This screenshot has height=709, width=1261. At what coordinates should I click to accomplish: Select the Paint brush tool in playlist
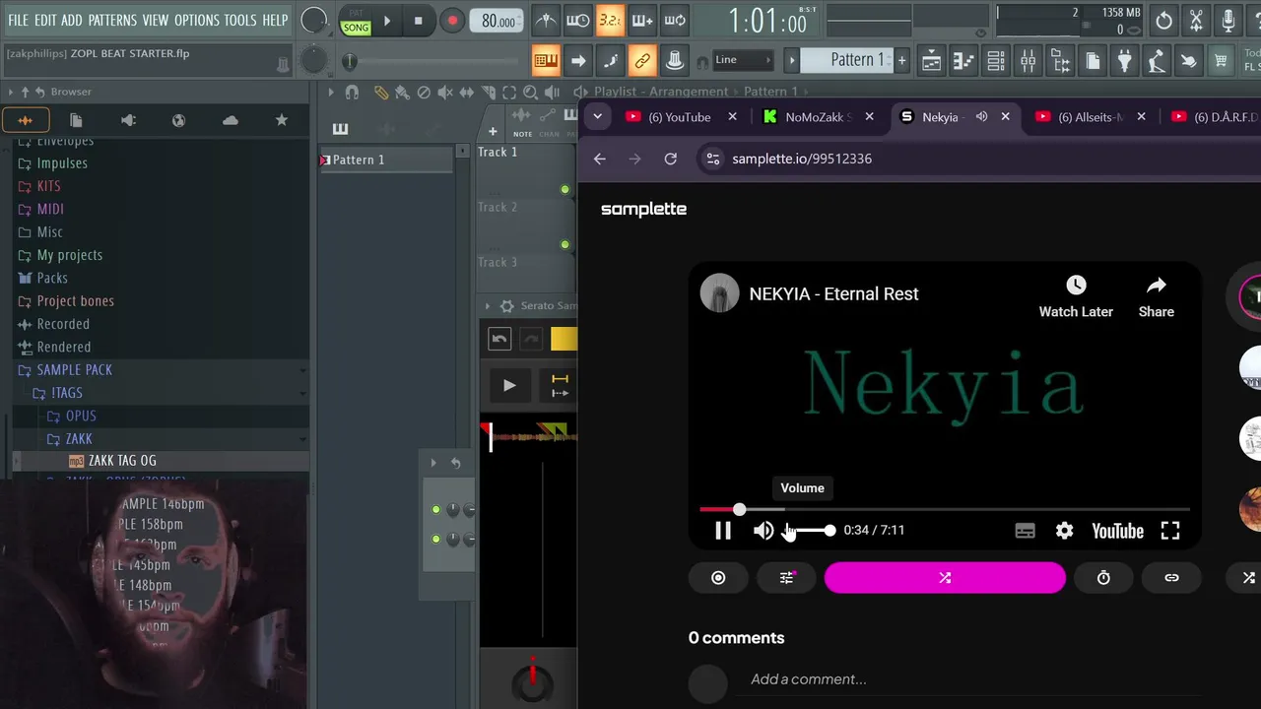coord(402,92)
